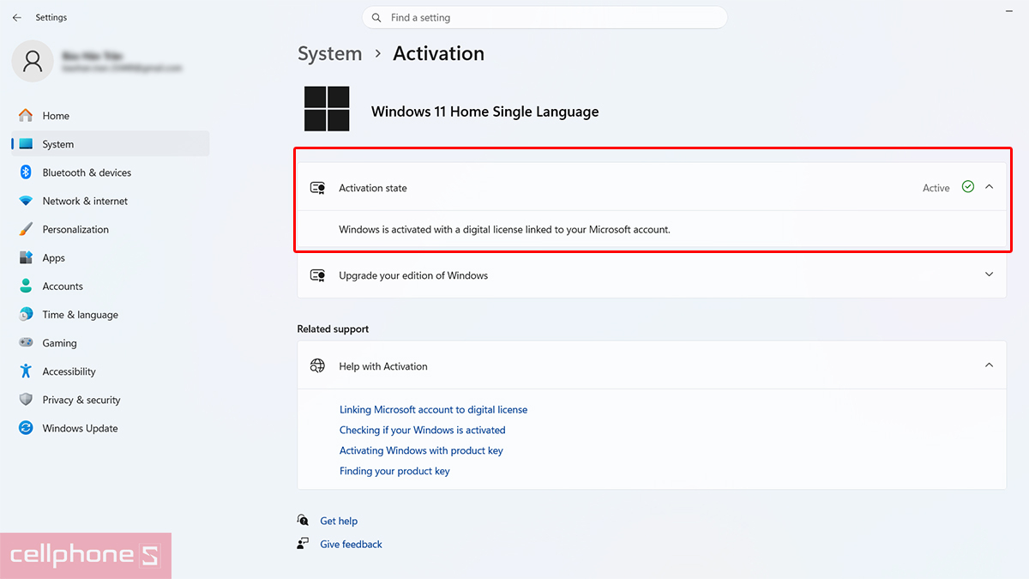The width and height of the screenshot is (1029, 579).
Task: Click the Help with Activation globe icon
Action: pyautogui.click(x=318, y=365)
